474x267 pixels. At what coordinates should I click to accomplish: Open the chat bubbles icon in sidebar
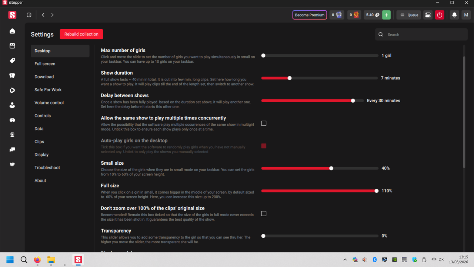click(12, 150)
